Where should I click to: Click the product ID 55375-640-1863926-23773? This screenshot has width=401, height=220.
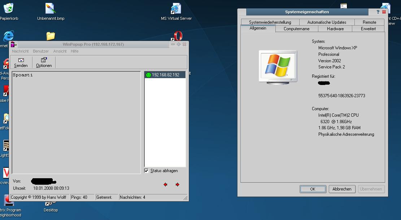342,96
